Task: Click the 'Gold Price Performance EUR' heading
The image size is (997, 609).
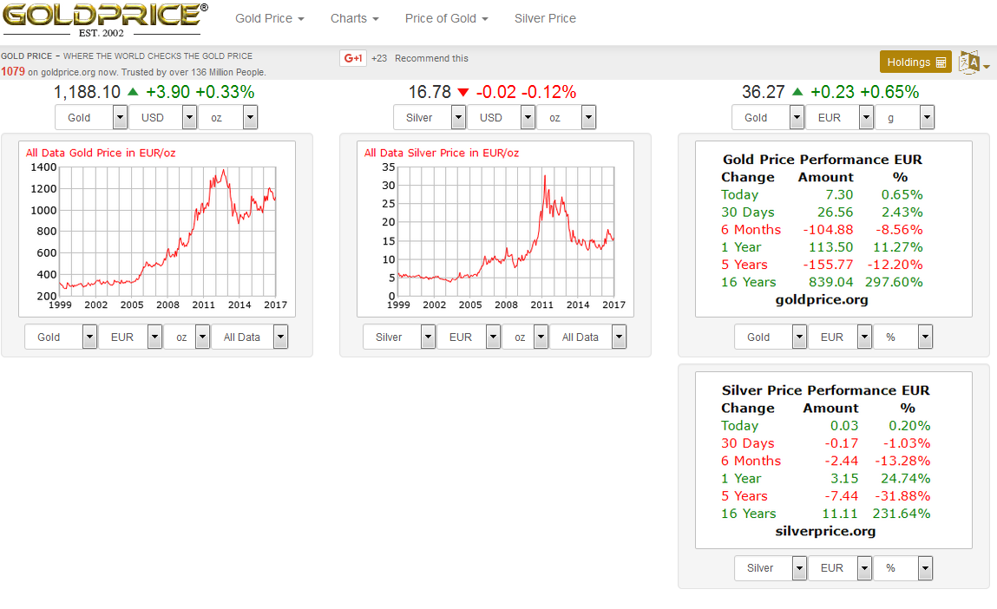Action: pyautogui.click(x=822, y=160)
